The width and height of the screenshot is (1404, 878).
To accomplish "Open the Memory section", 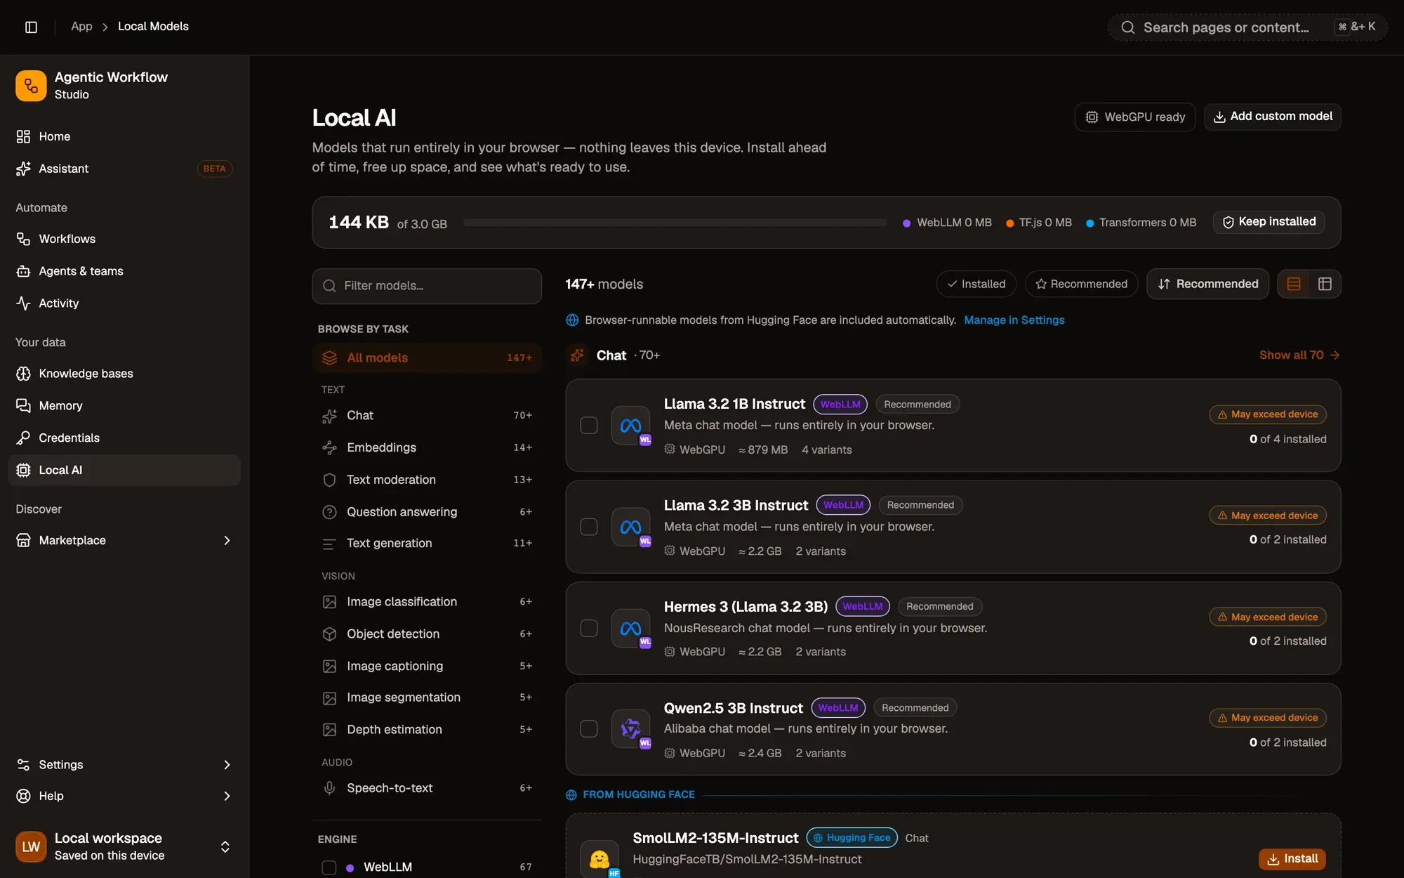I will click(x=124, y=406).
